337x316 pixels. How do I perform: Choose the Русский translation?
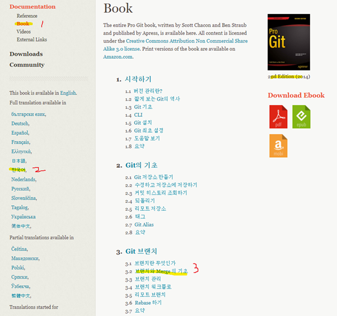(21, 188)
